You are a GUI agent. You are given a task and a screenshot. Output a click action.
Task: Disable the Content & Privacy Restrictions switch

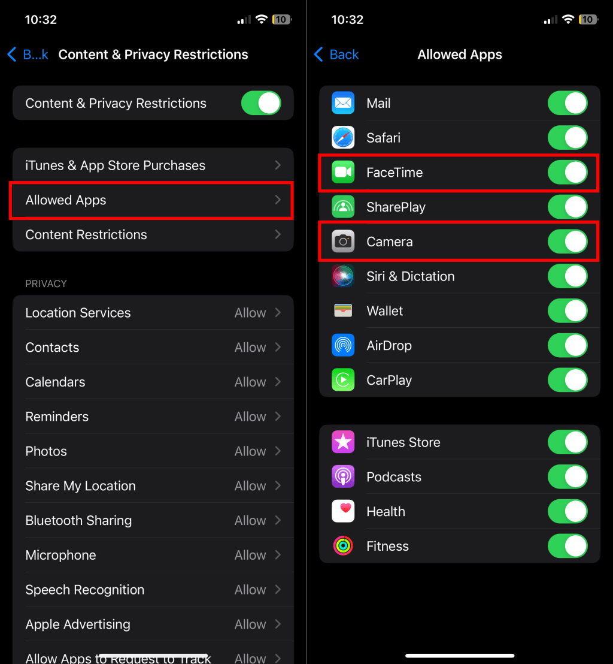point(261,103)
